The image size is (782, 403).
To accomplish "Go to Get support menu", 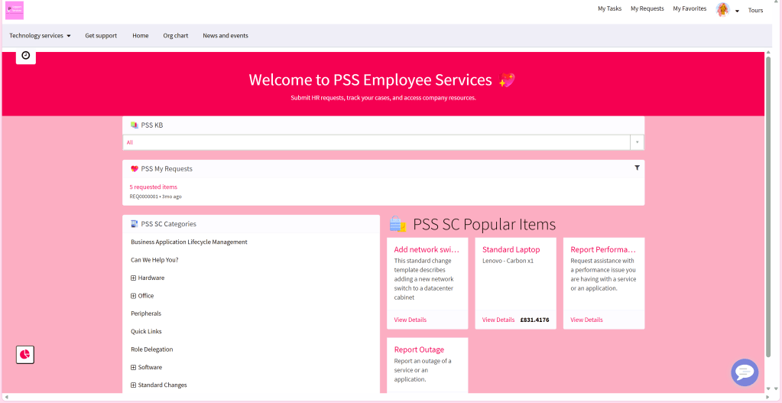I will [101, 36].
